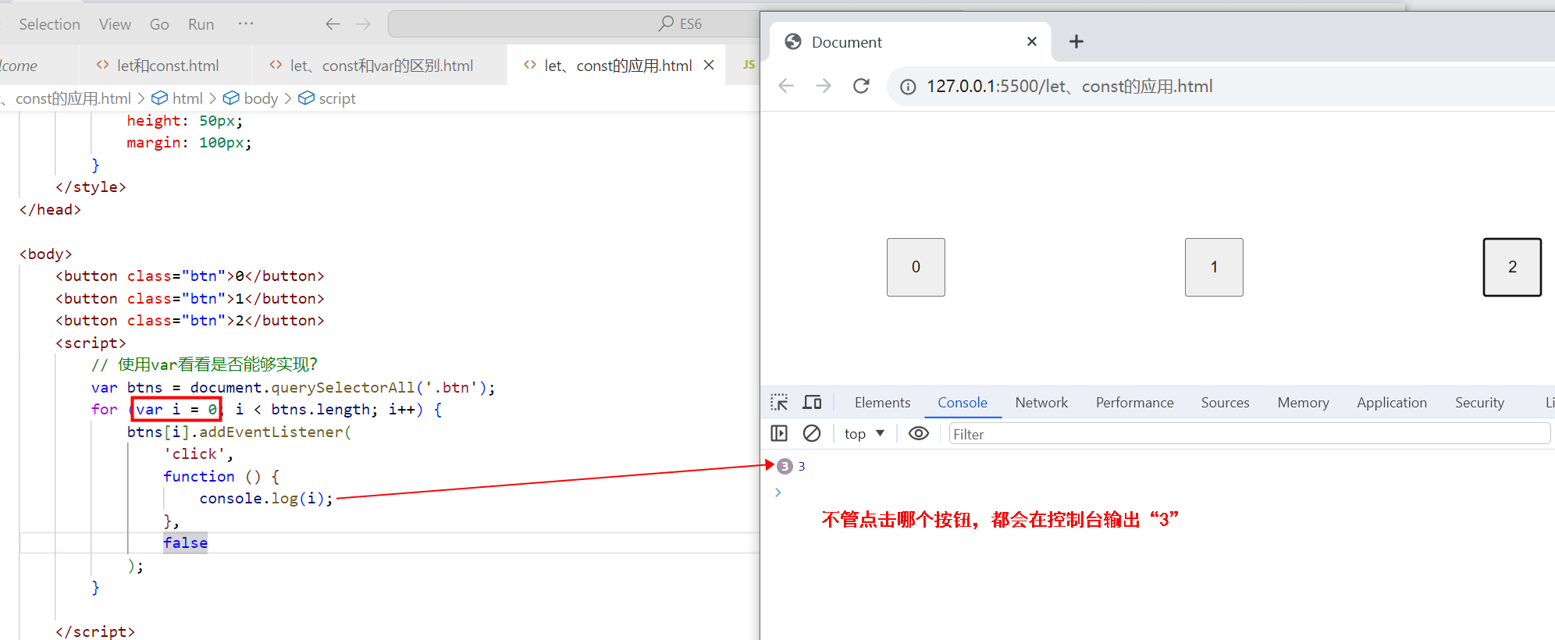Viewport: 1555px width, 640px height.
Task: Click the 'click' string in code
Action: click(x=194, y=454)
